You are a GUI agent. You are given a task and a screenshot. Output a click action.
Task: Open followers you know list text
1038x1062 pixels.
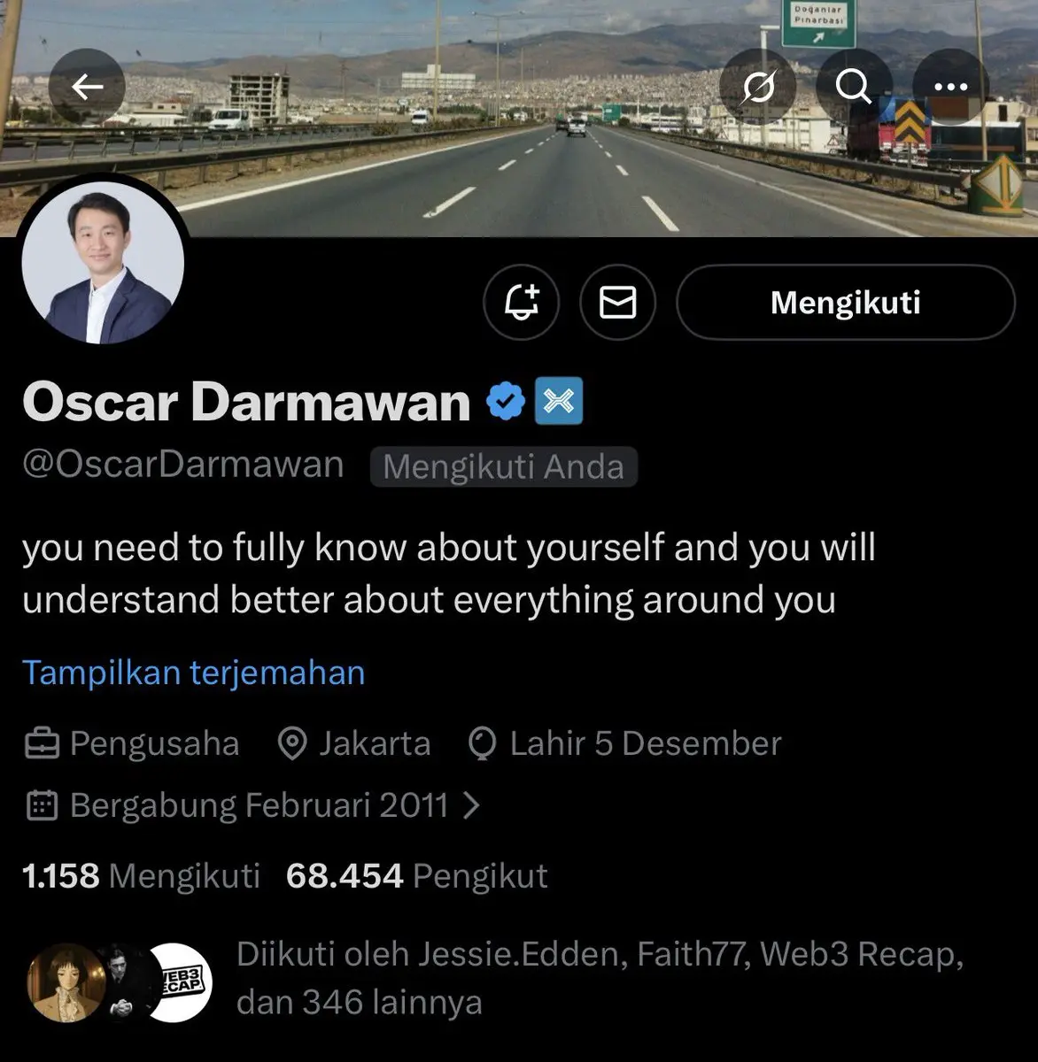pos(600,979)
